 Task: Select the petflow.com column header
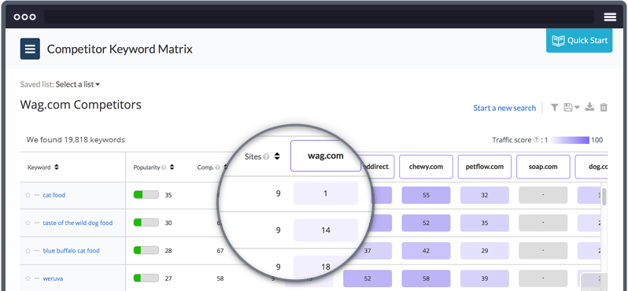pos(485,167)
